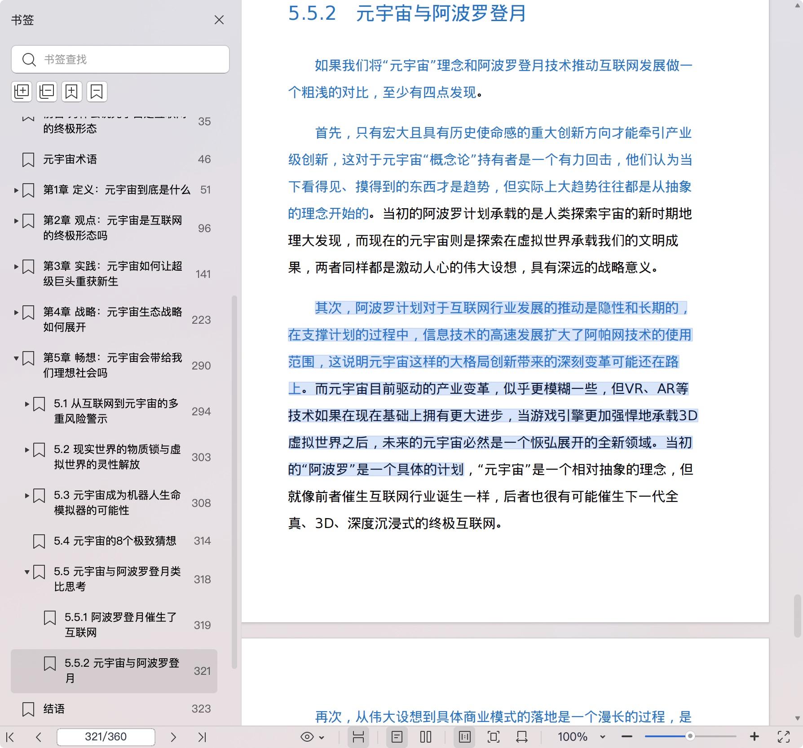Viewport: 803px width, 748px height.
Task: Click the bookmark search field
Action: tap(120, 59)
